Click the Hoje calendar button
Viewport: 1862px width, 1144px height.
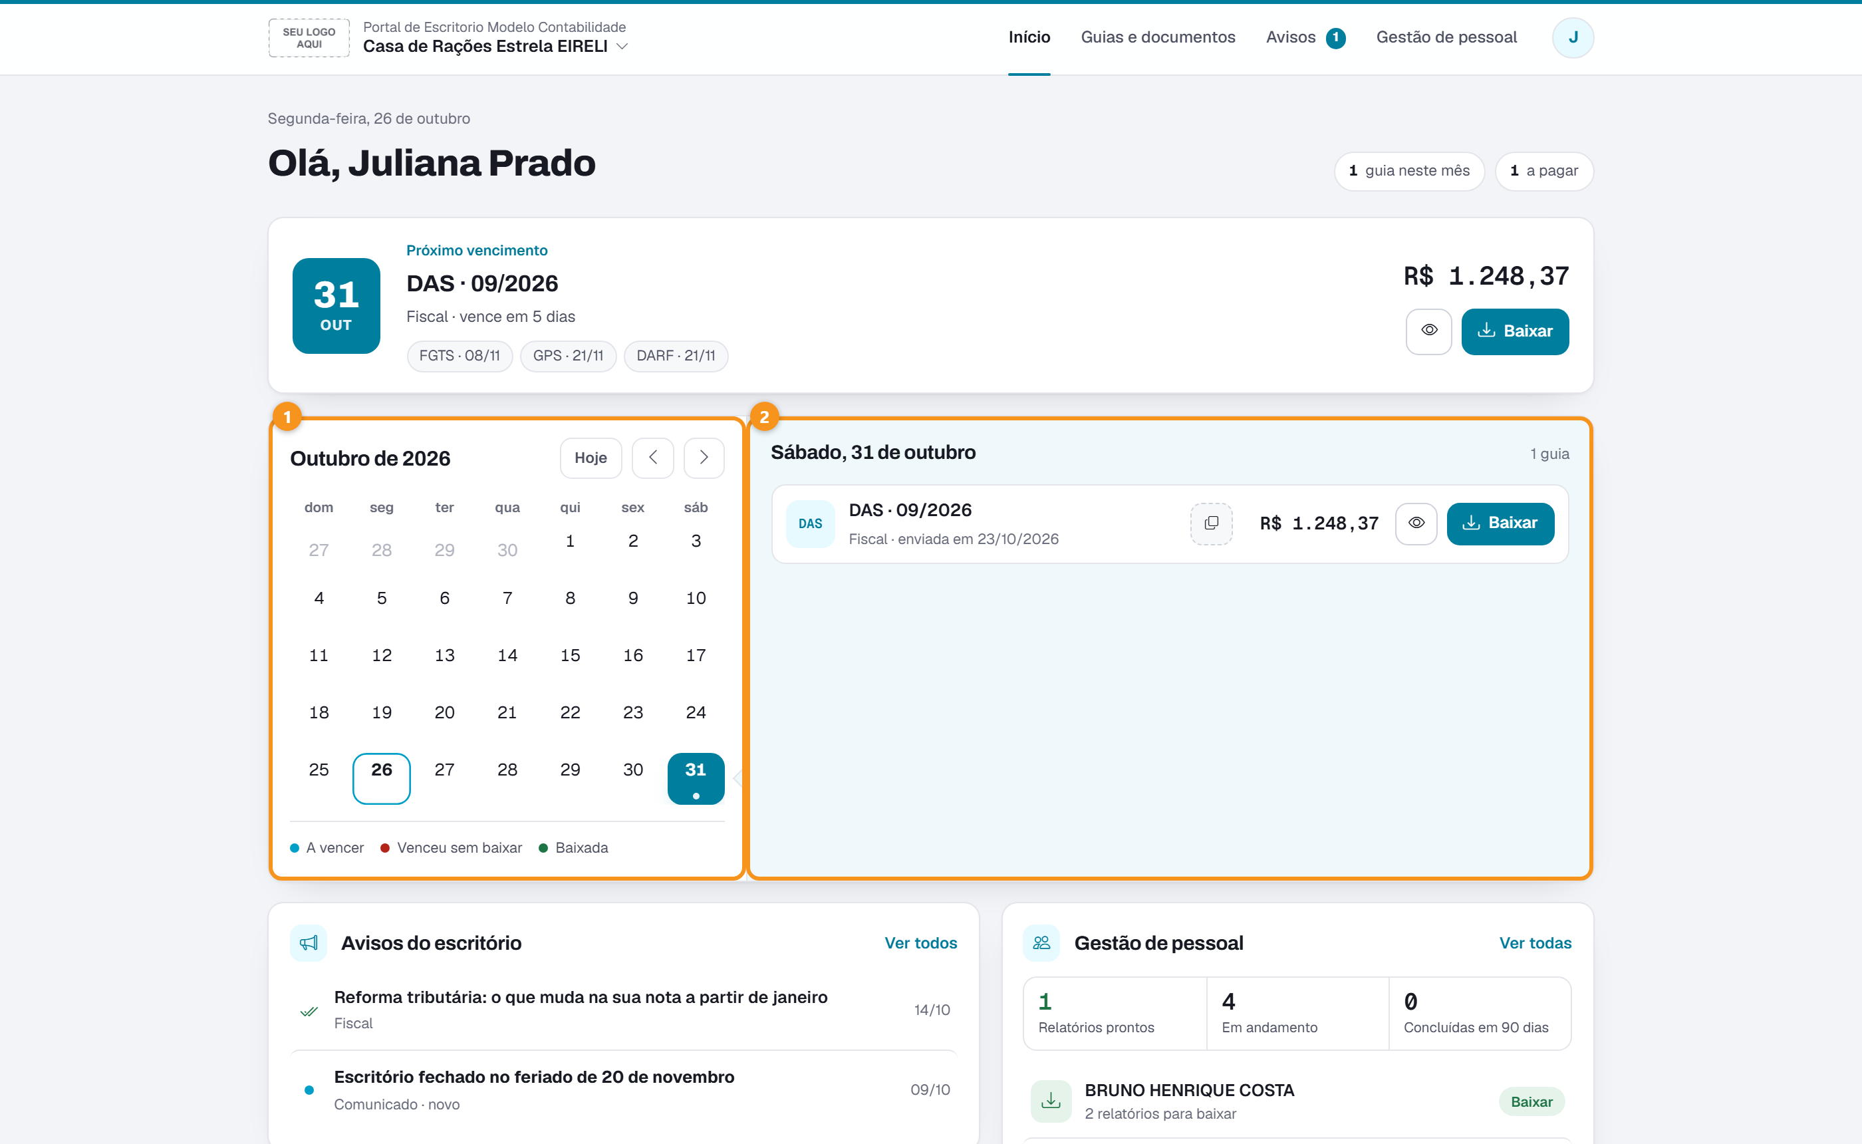click(x=591, y=458)
